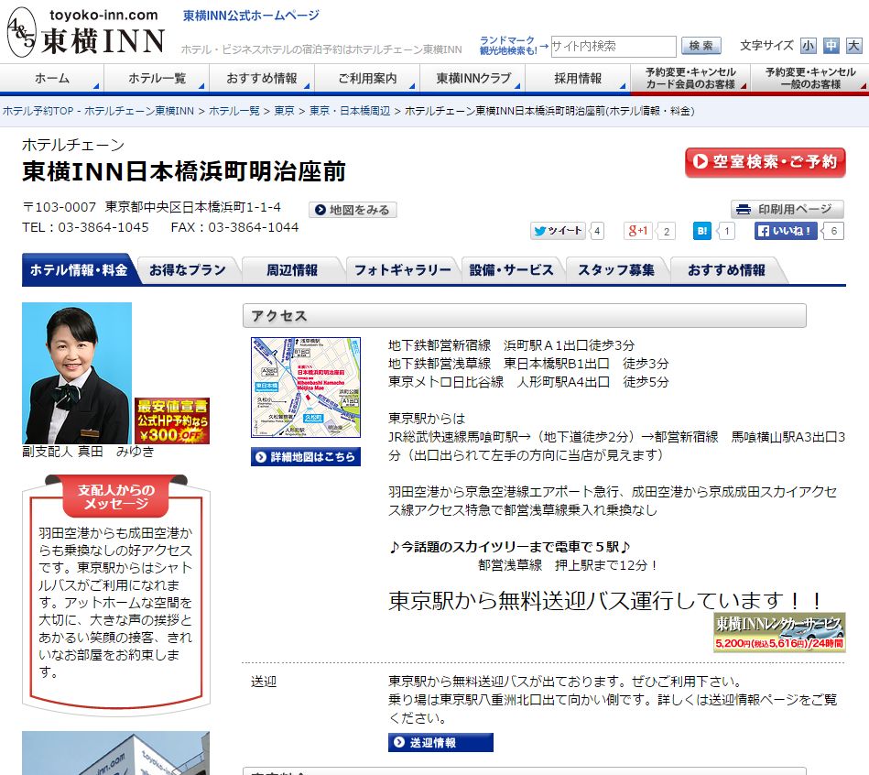The image size is (869, 775).
Task: Click the Facebook いいね! button
Action: (787, 231)
